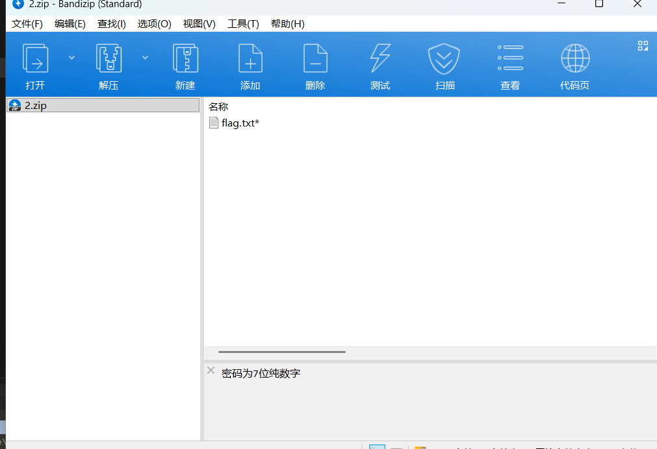Run the 测试 (Test) lightning icon
657x449 pixels.
pyautogui.click(x=380, y=58)
